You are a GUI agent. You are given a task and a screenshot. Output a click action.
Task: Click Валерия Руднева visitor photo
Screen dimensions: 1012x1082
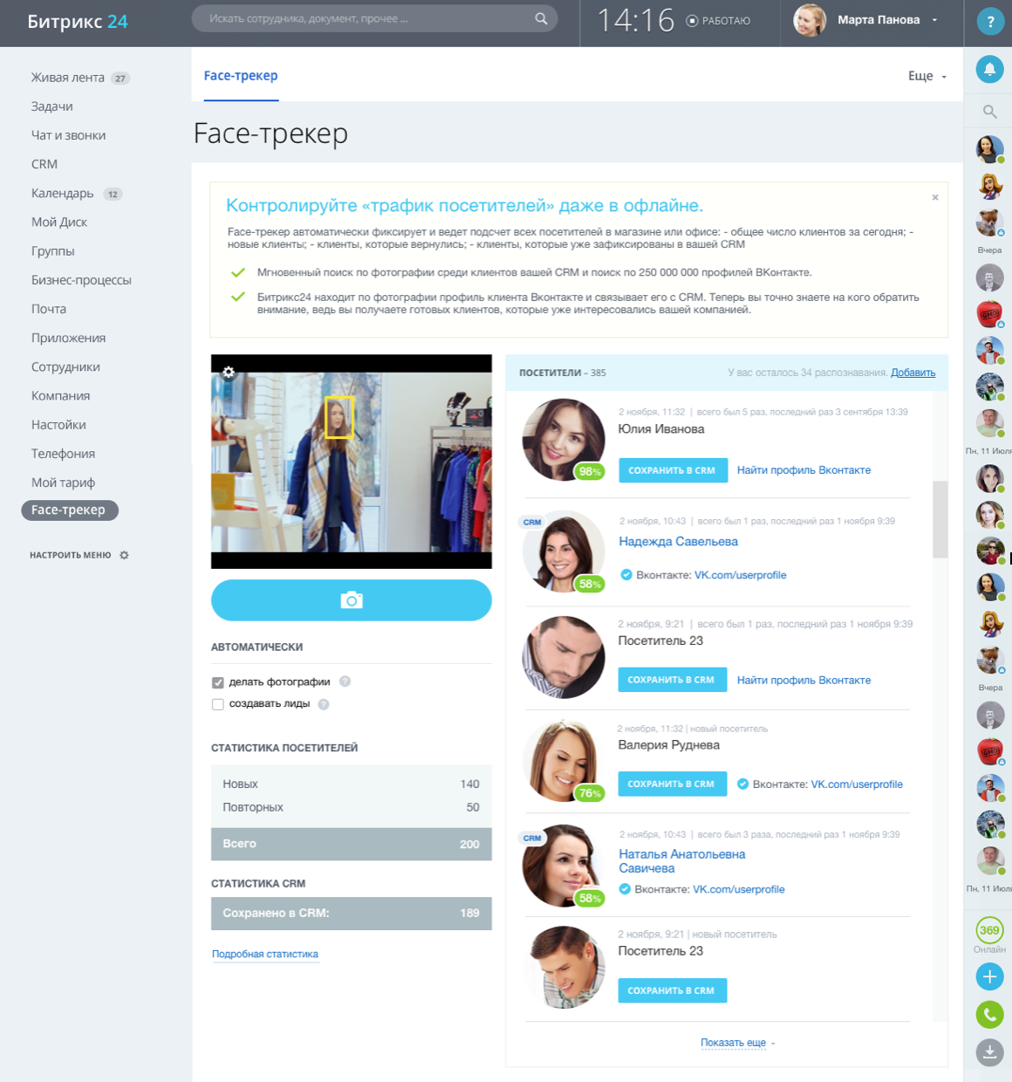pyautogui.click(x=564, y=761)
